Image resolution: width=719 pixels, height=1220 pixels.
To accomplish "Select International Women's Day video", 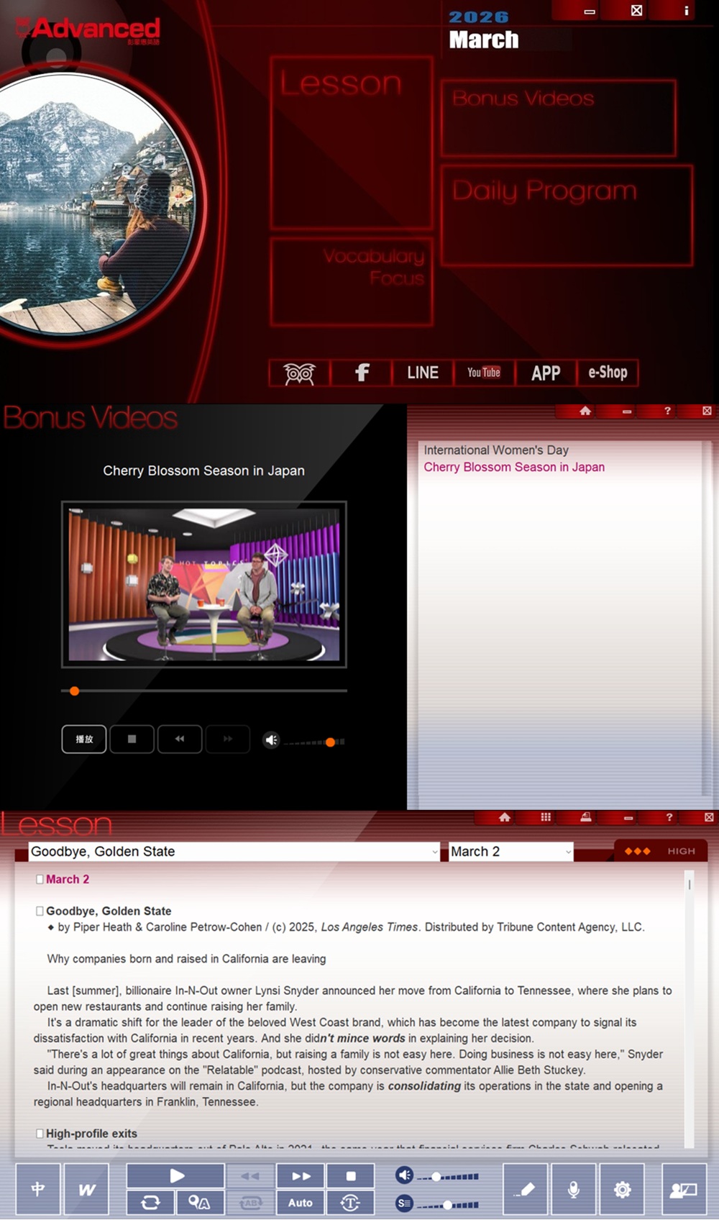I will (495, 450).
